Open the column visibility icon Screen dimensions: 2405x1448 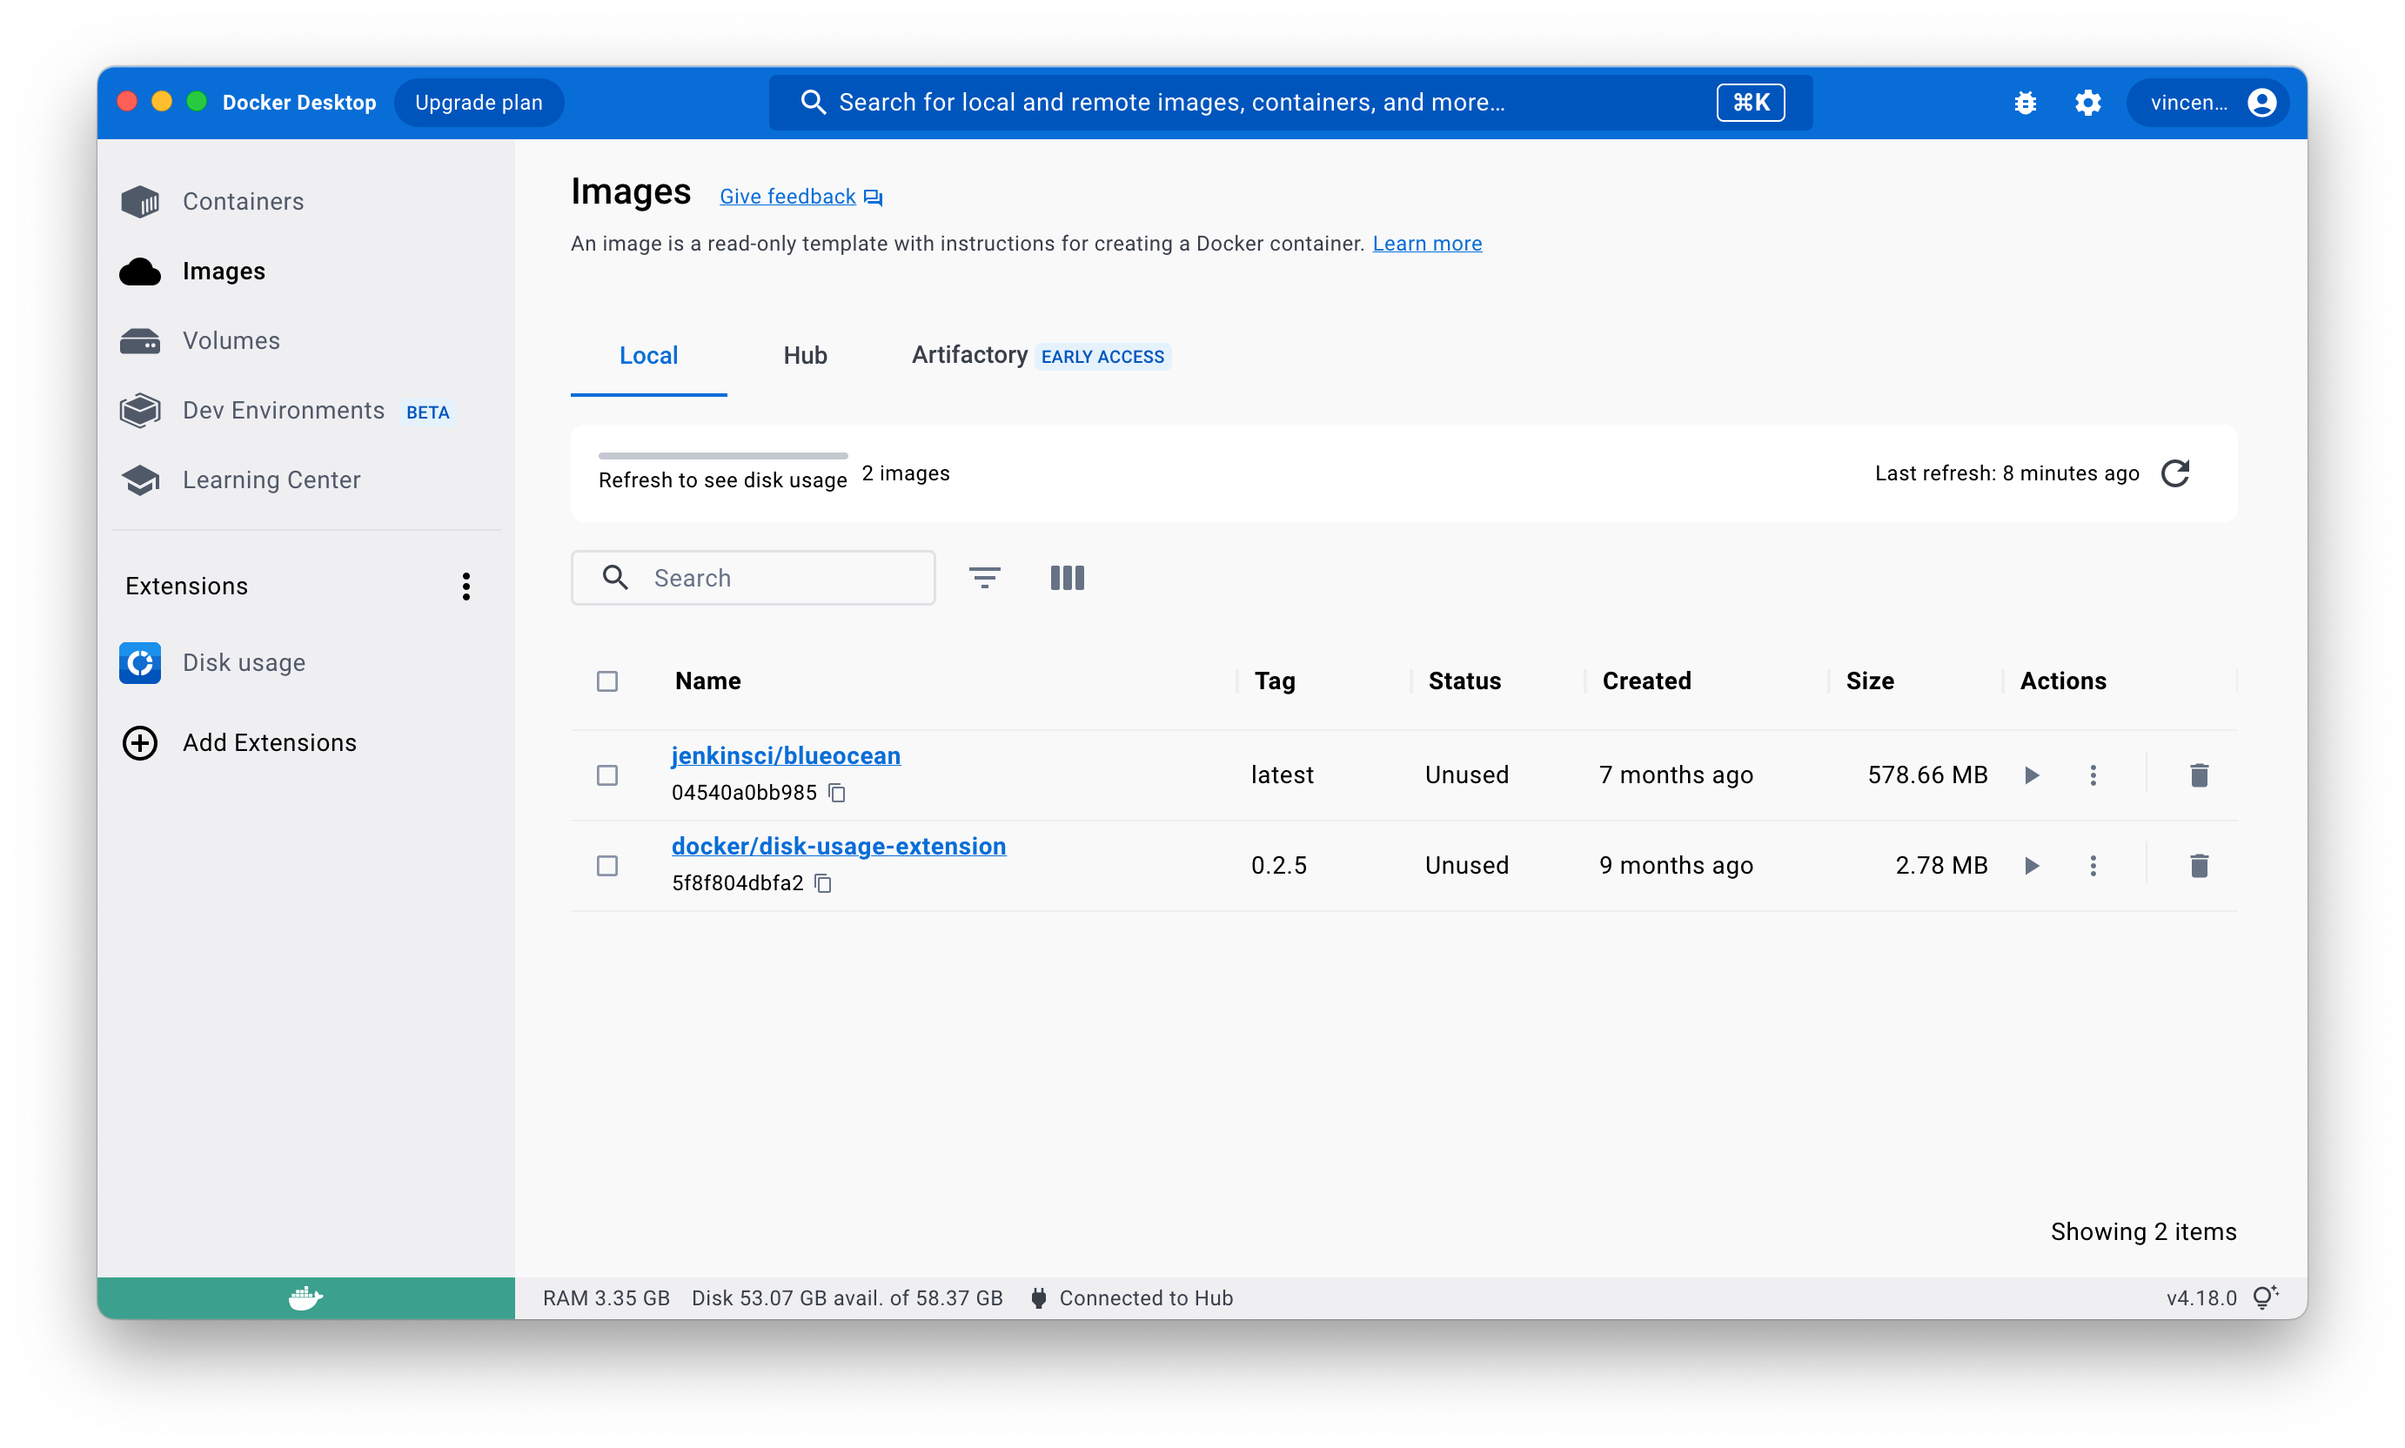pos(1067,578)
